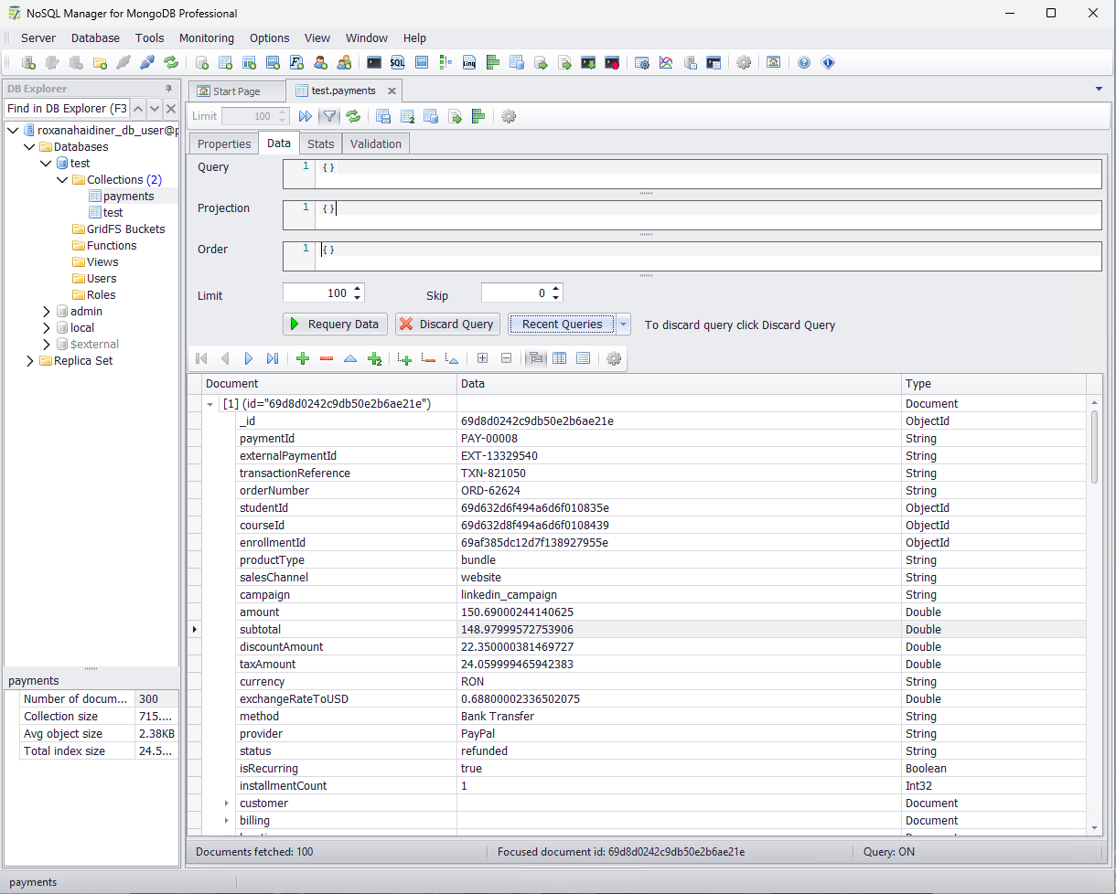Click red minus delete document icon

pyautogui.click(x=327, y=358)
